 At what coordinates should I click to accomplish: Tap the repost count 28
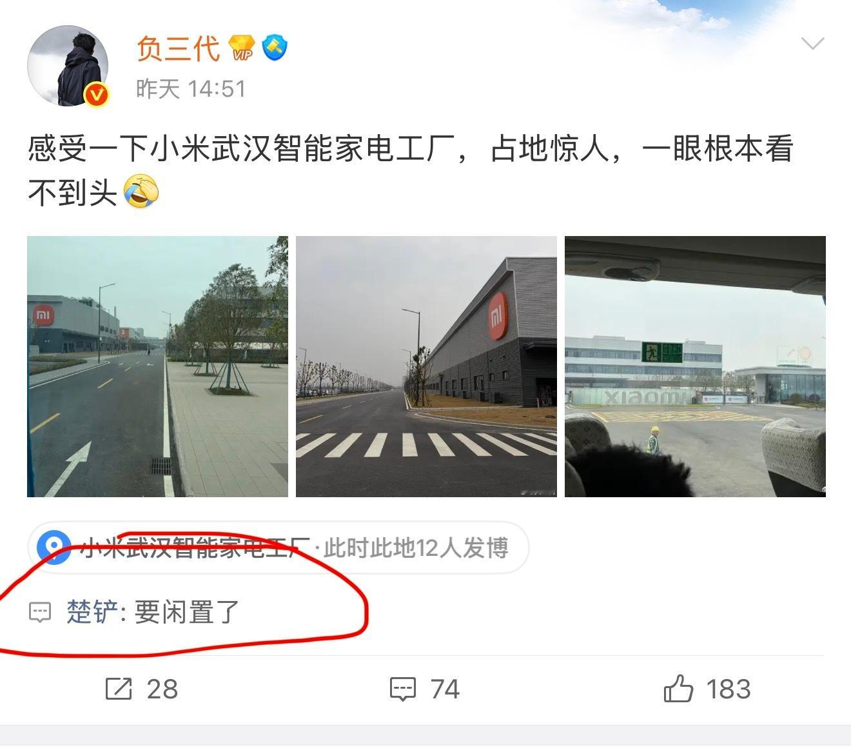162,689
